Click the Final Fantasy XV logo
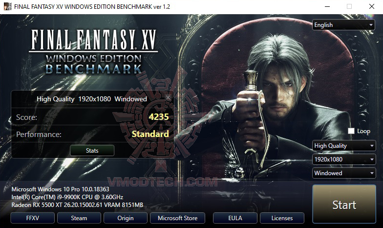Screen dimensions: 383x228 [94, 51]
